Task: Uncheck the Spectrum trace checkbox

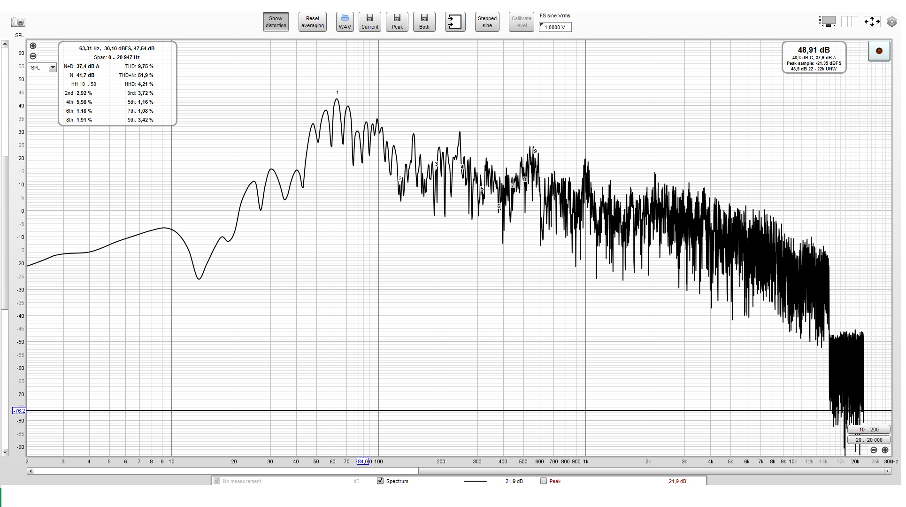Action: [x=380, y=481]
